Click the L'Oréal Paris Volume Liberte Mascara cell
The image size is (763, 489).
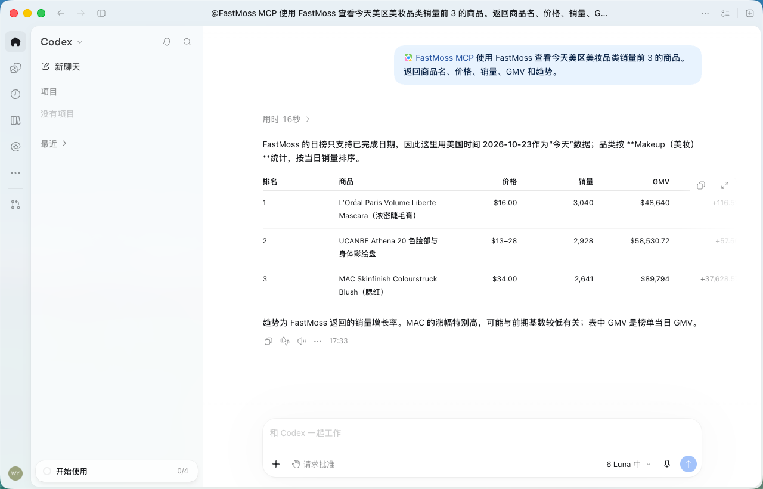point(387,209)
